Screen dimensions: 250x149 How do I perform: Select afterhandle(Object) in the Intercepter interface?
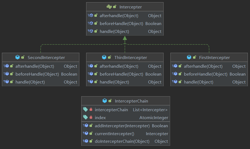click(119, 16)
